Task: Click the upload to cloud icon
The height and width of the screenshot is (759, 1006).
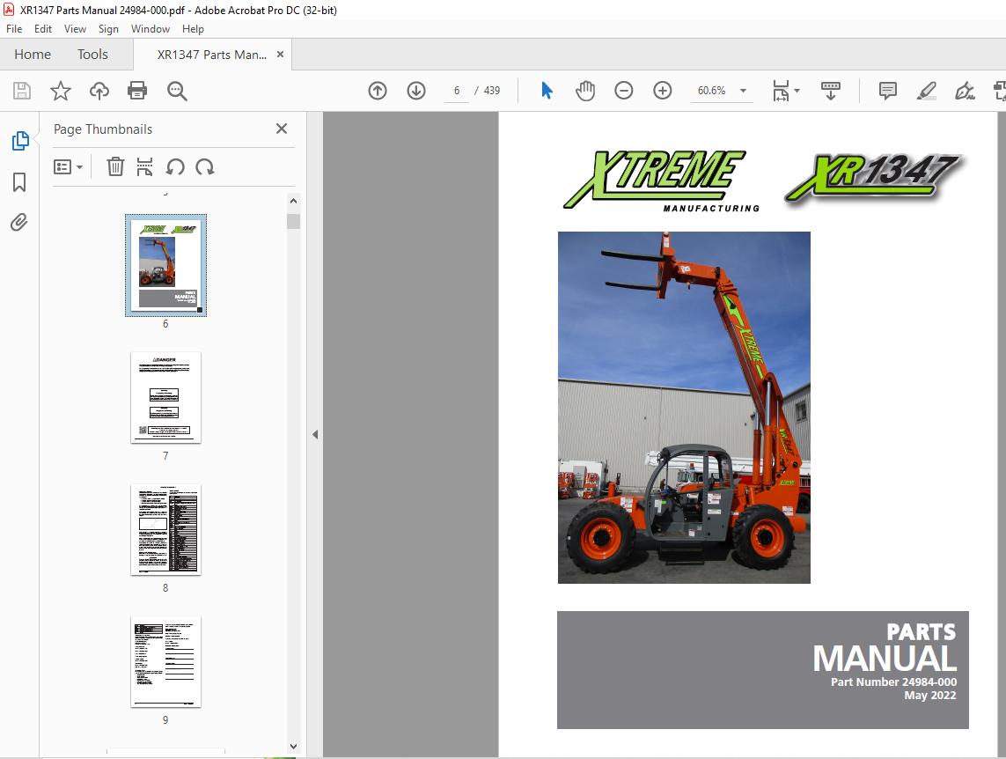Action: (99, 91)
